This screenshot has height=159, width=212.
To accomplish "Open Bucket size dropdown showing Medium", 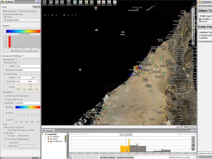I will [x=28, y=70].
